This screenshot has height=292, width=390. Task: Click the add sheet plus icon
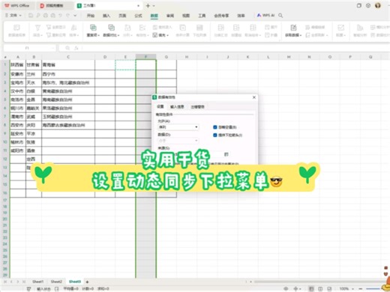[87, 282]
